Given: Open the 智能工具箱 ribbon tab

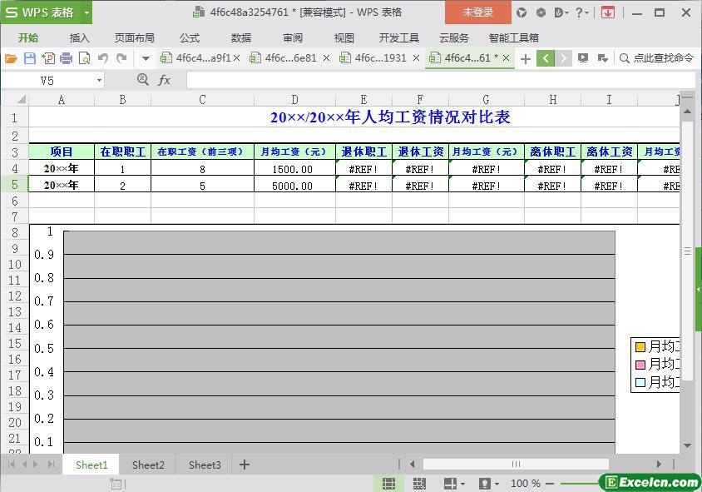Looking at the screenshot, I should (513, 38).
